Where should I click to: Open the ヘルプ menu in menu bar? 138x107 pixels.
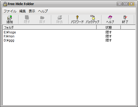pos(43,11)
